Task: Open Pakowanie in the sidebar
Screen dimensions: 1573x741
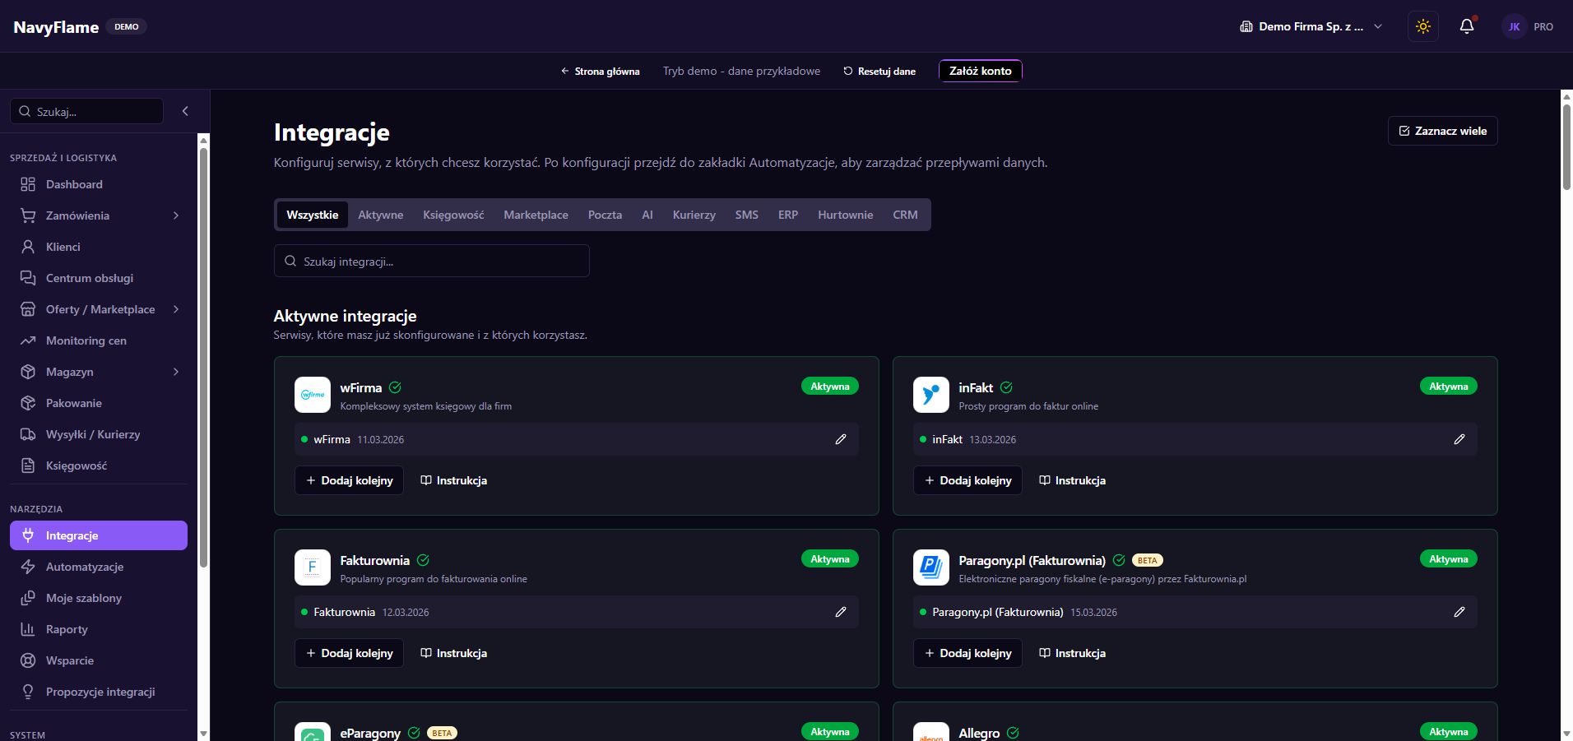Action: pyautogui.click(x=99, y=403)
